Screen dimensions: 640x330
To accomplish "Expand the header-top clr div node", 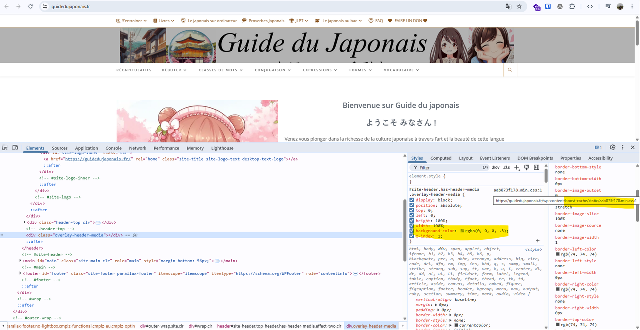I will coord(25,222).
